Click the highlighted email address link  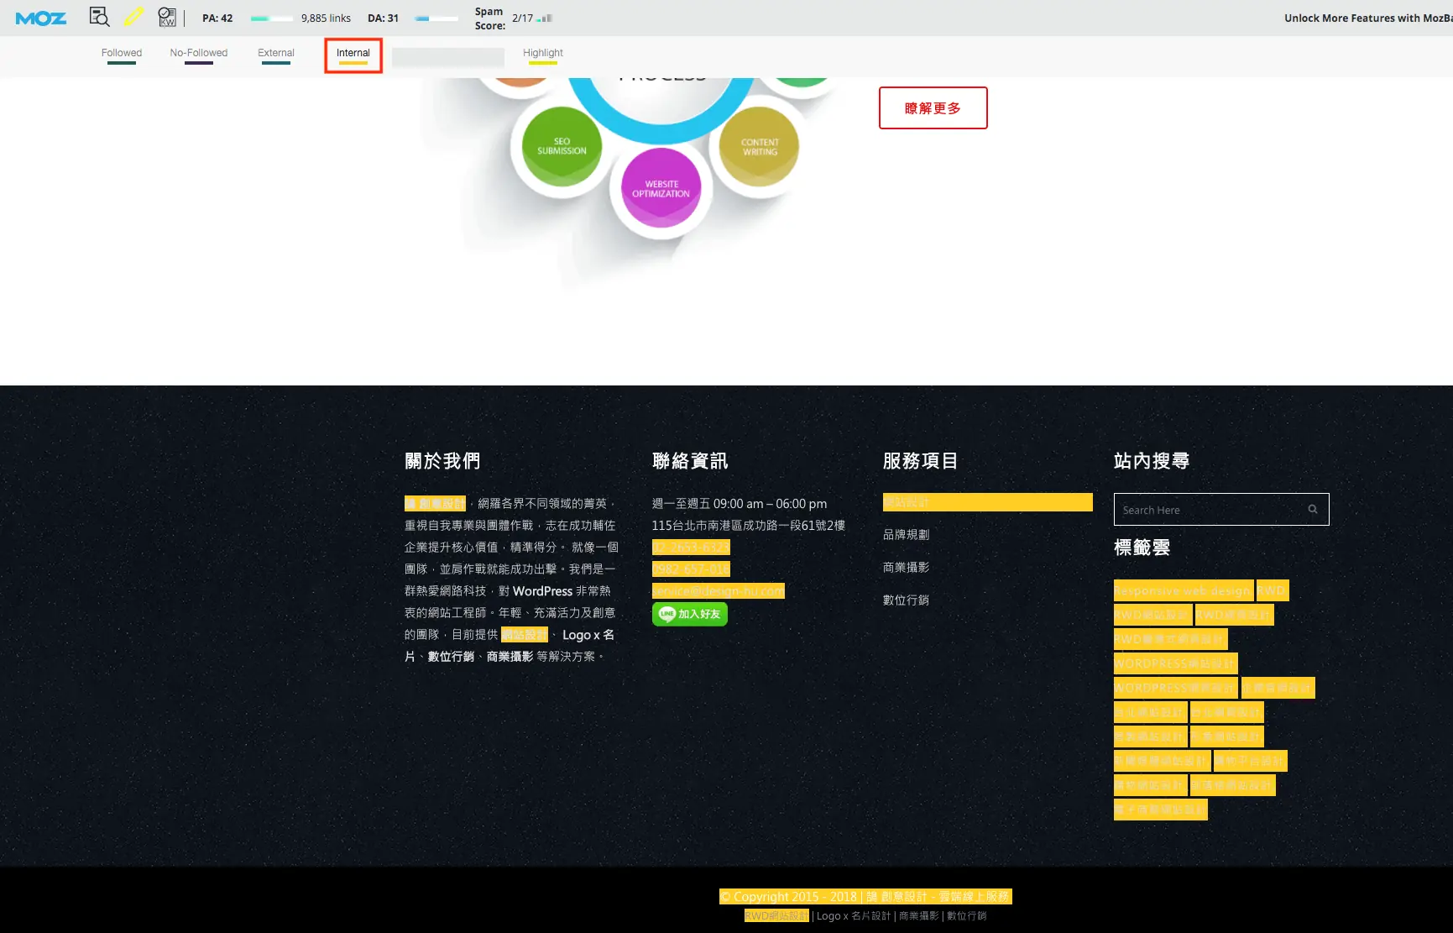(719, 590)
